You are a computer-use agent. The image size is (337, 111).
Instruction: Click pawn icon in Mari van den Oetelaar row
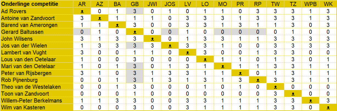(223, 66)
